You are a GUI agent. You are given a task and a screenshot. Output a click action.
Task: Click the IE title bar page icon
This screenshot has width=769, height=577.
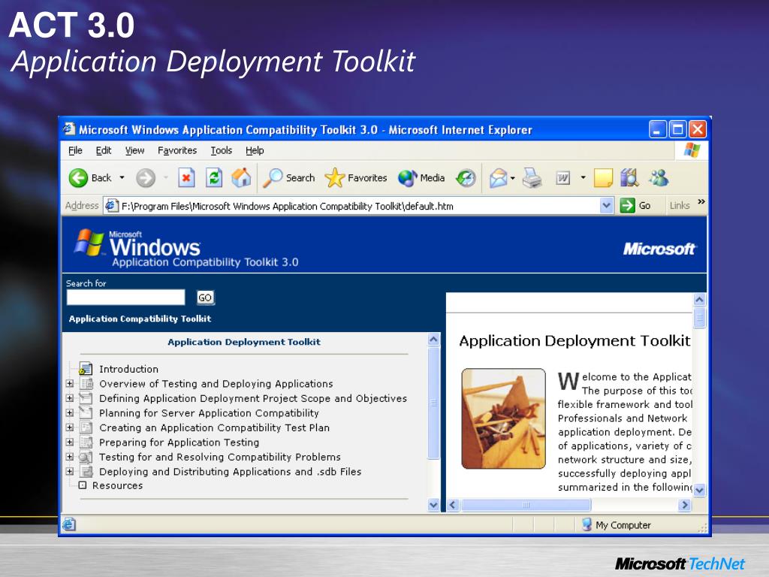point(69,129)
